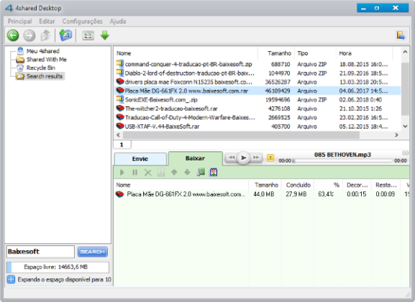Click the green download arrow toolbar icon
This screenshot has width=415, height=302.
pos(105,35)
